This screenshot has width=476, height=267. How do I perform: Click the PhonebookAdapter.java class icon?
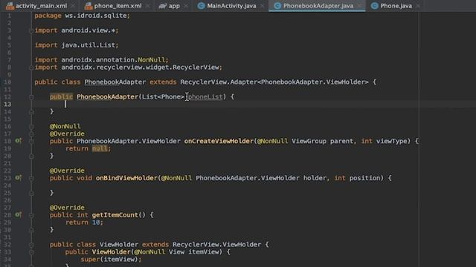[277, 6]
